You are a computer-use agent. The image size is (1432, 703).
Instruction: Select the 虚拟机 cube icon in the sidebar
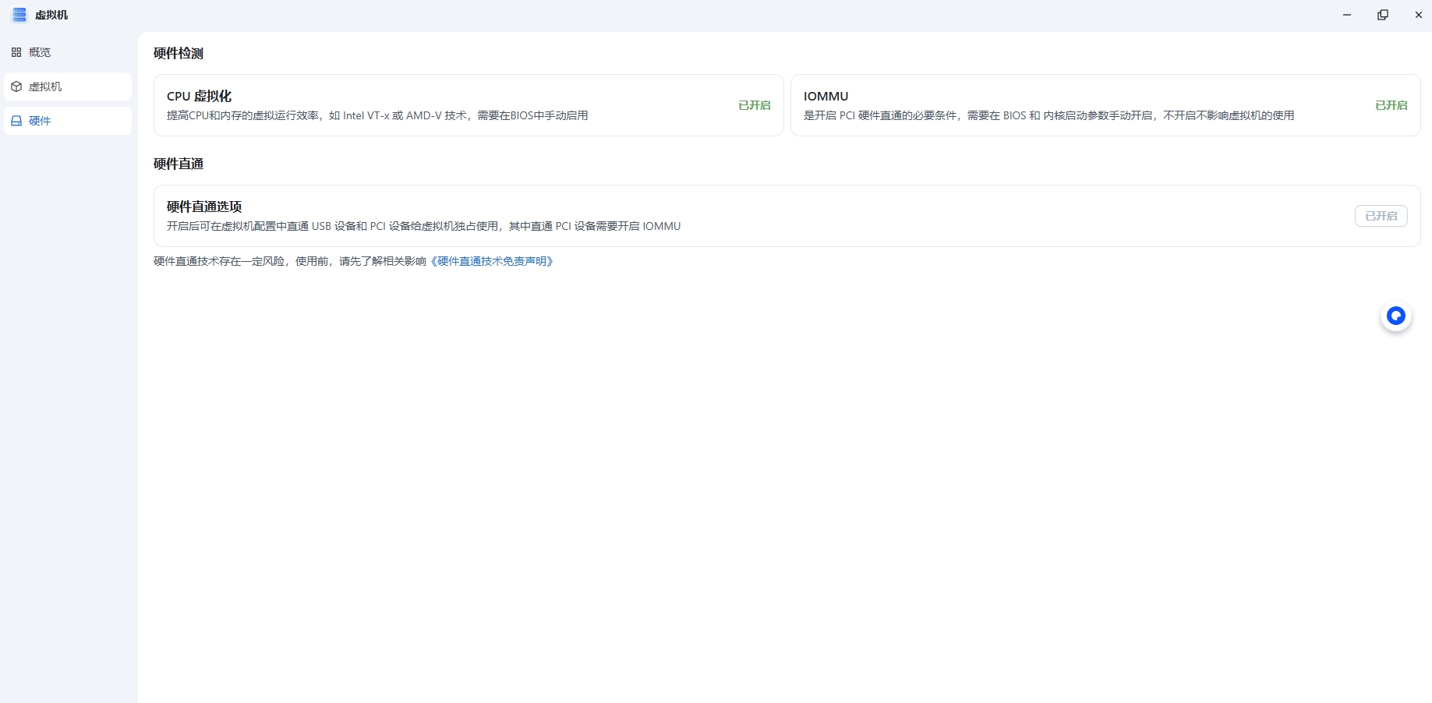(x=16, y=87)
